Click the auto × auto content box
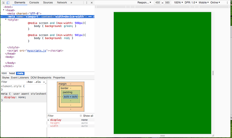Screen dimensions: 232x138 [x=71, y=97]
